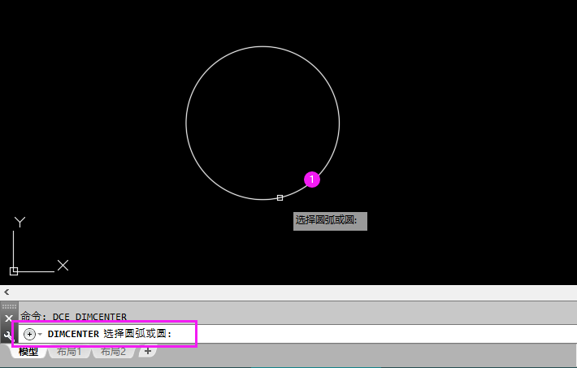Open the 布局2 layout tab
The image size is (577, 368).
pos(113,352)
